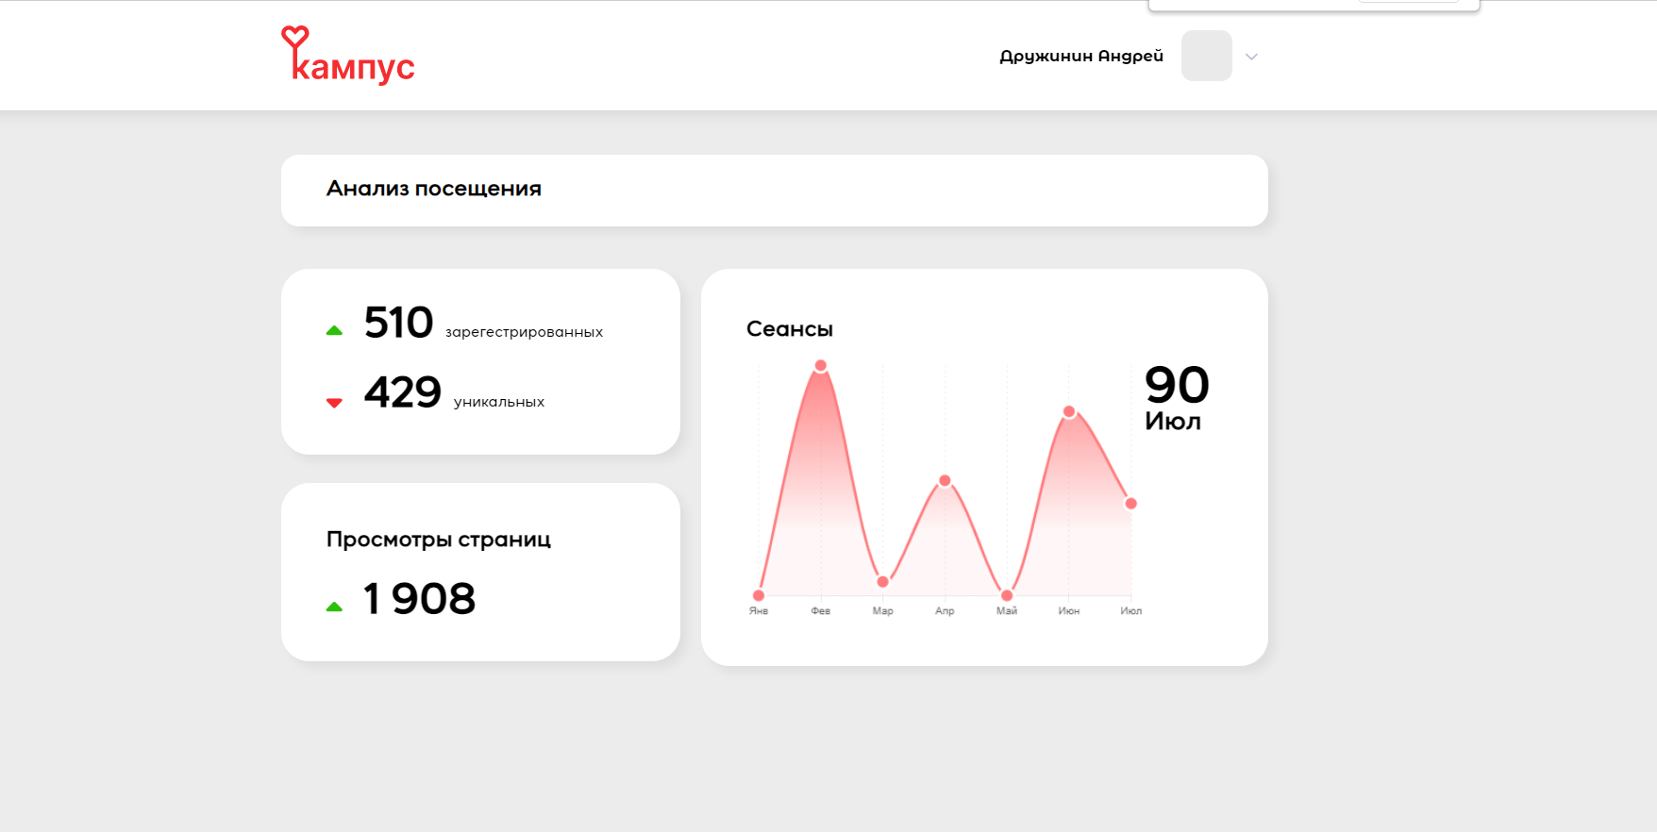
Task: Click the Апр axis label
Action: (945, 611)
